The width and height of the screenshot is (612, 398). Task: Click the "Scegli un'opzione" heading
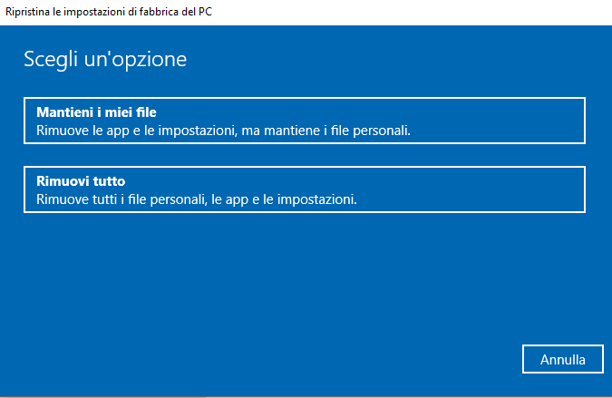(x=104, y=60)
